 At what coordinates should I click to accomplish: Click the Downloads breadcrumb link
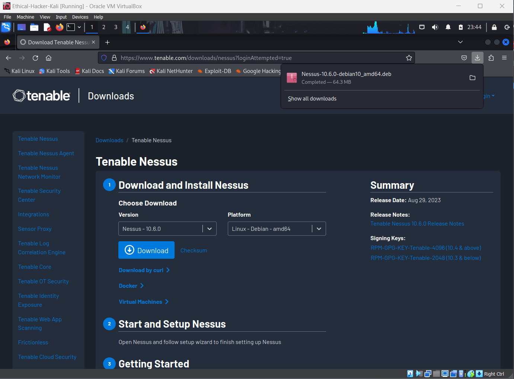tap(109, 140)
